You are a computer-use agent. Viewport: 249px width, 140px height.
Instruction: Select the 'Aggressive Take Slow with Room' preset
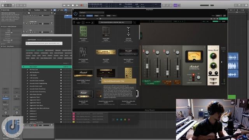coord(40,108)
